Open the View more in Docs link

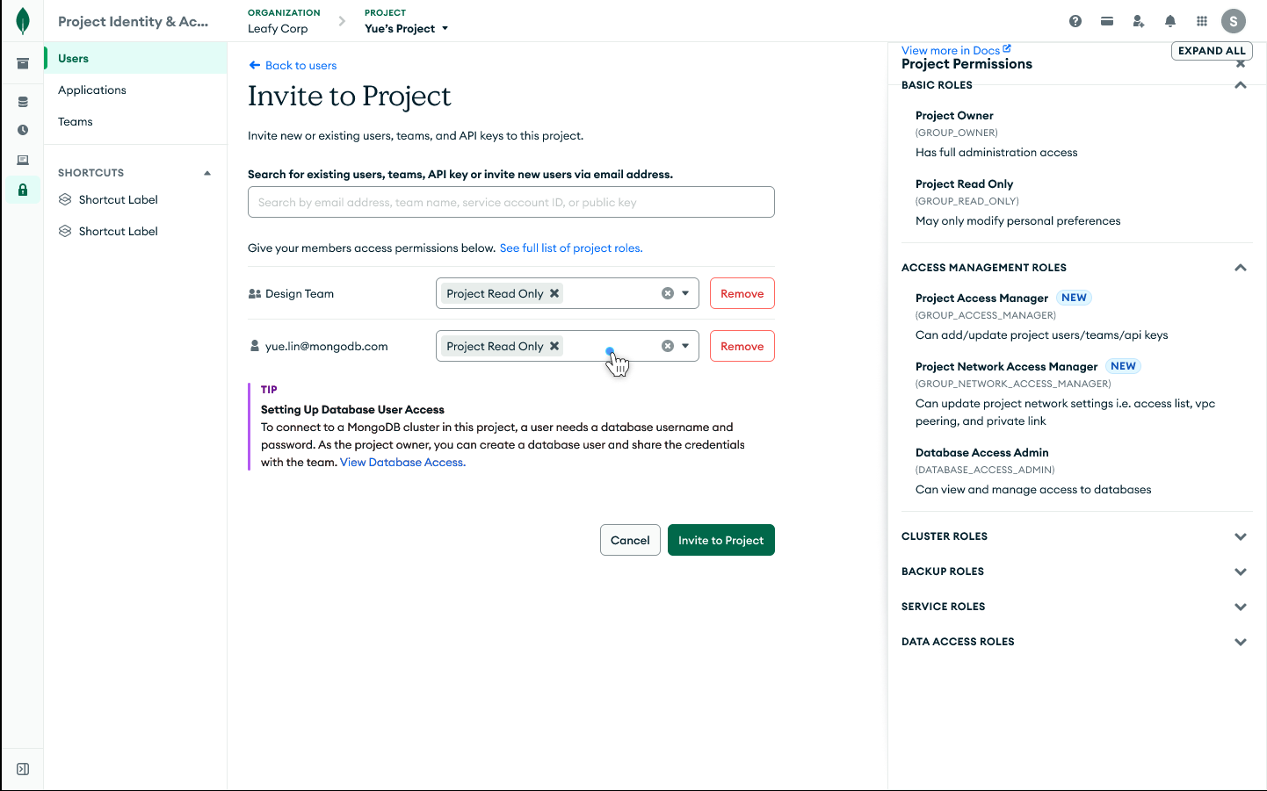[956, 50]
